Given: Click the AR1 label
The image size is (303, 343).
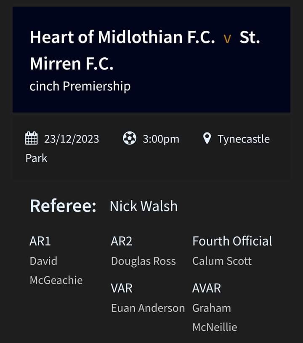Looking at the screenshot, I should pyautogui.click(x=40, y=241).
